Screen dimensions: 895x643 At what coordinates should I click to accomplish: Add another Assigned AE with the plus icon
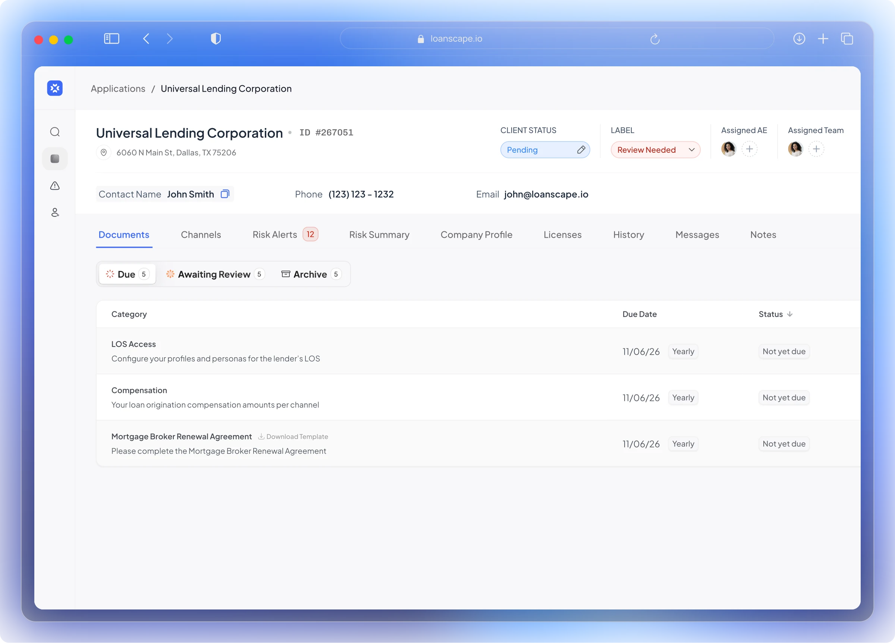[x=750, y=149]
